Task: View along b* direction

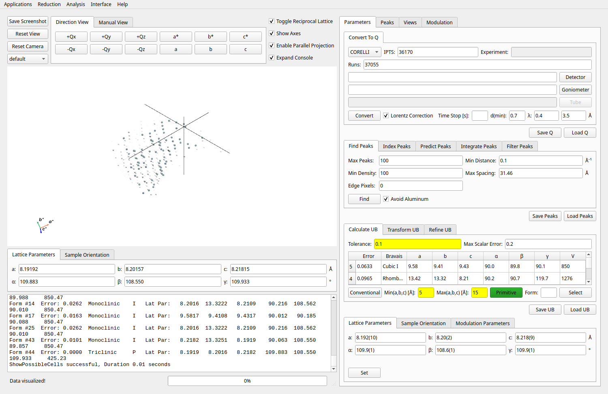Action: point(211,36)
